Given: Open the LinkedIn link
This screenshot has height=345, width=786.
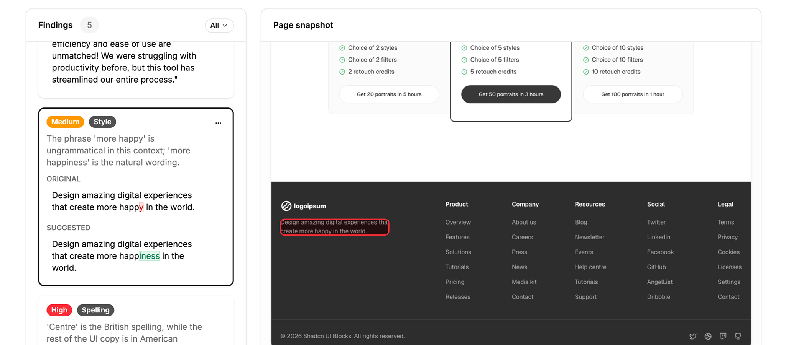Looking at the screenshot, I should [x=658, y=237].
